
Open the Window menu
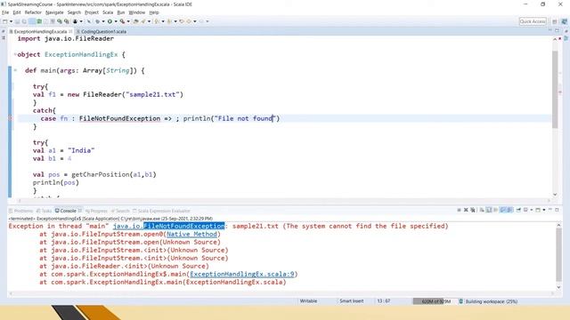[137, 12]
